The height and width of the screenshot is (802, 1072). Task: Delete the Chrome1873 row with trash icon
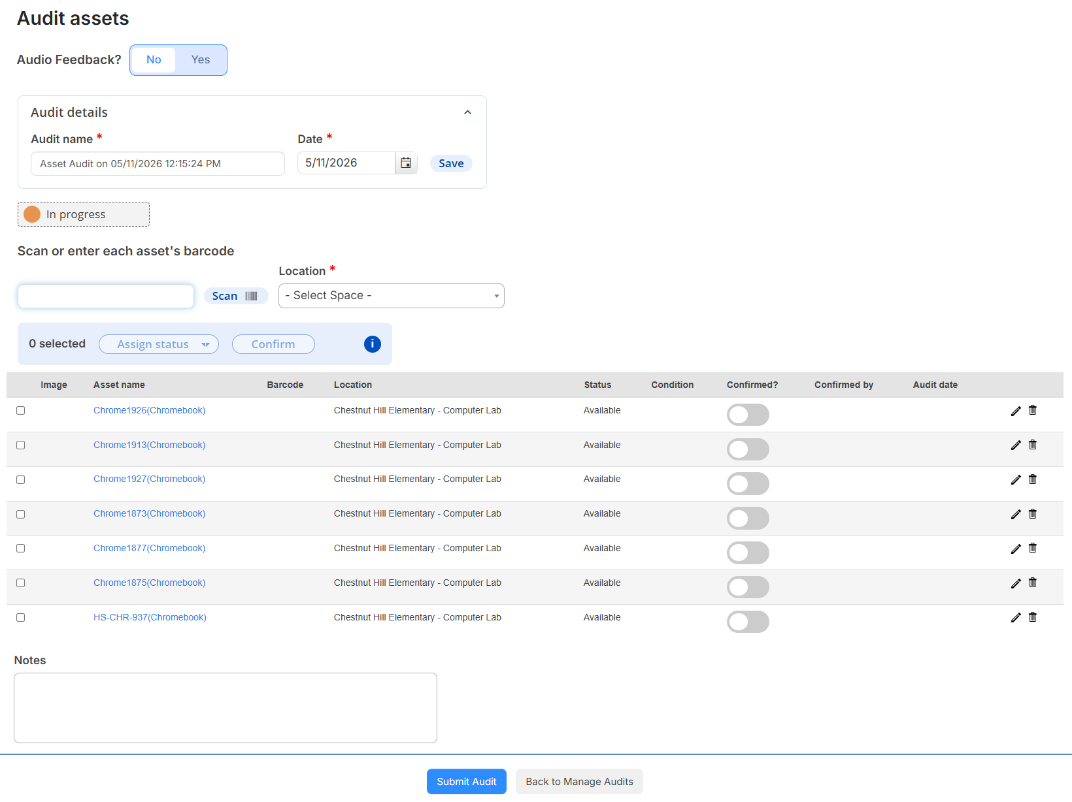tap(1033, 514)
